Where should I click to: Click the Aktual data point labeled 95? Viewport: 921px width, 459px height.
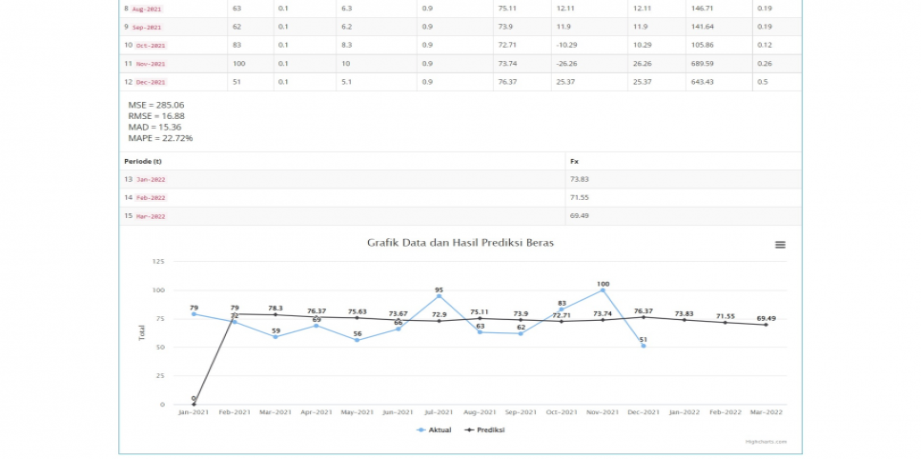[439, 296]
